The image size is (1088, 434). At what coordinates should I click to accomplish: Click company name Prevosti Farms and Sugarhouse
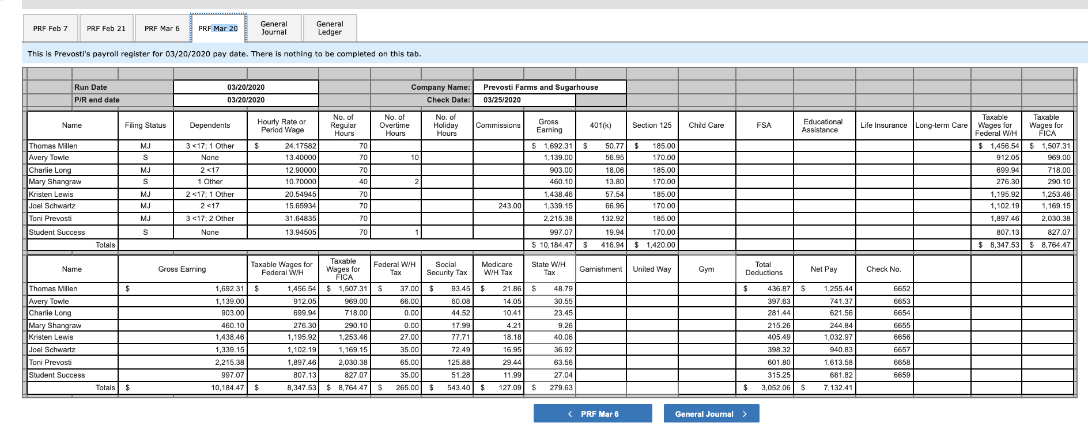click(549, 87)
